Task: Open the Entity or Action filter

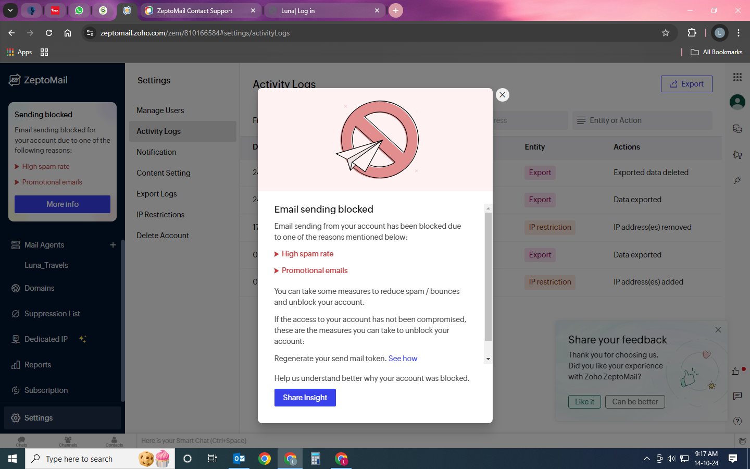Action: click(x=642, y=120)
